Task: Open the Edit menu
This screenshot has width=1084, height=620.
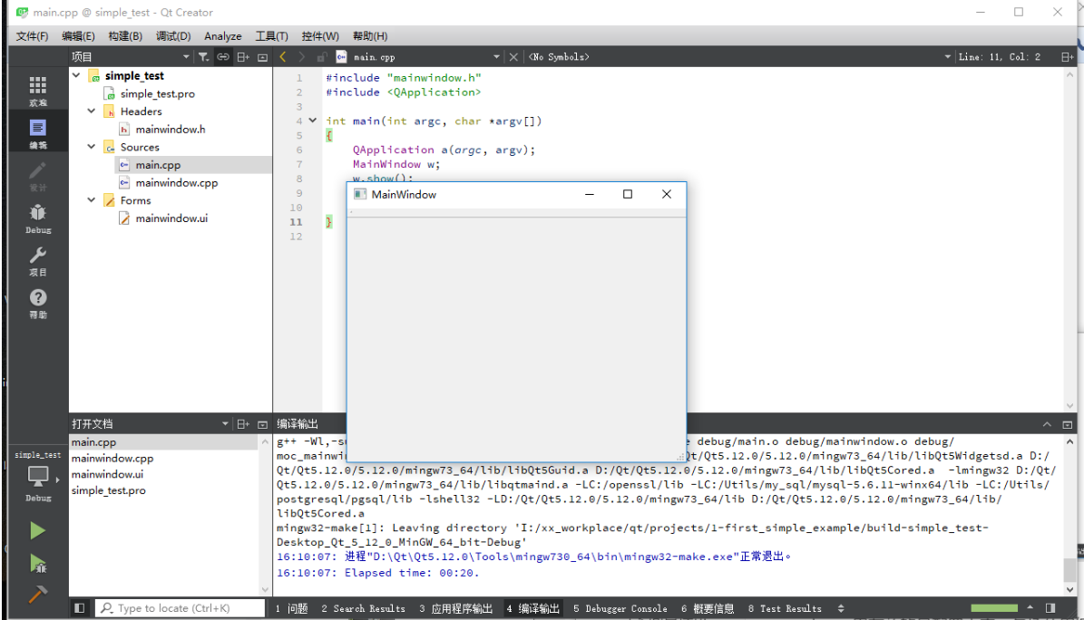Action: (x=78, y=36)
